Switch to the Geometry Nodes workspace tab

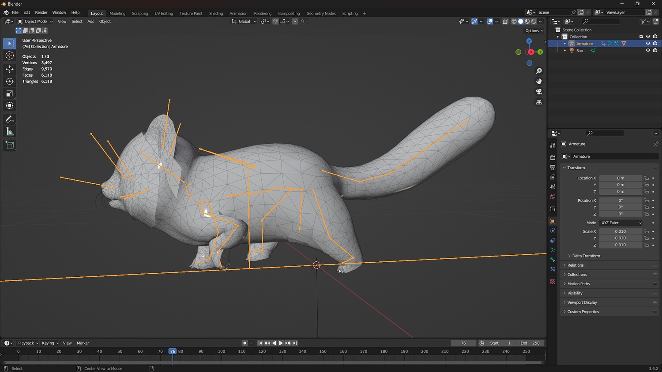(x=321, y=13)
